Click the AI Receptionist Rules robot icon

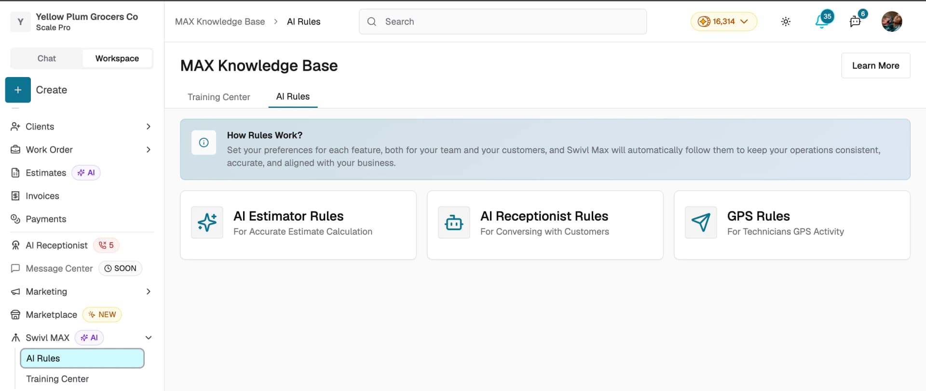tap(454, 222)
